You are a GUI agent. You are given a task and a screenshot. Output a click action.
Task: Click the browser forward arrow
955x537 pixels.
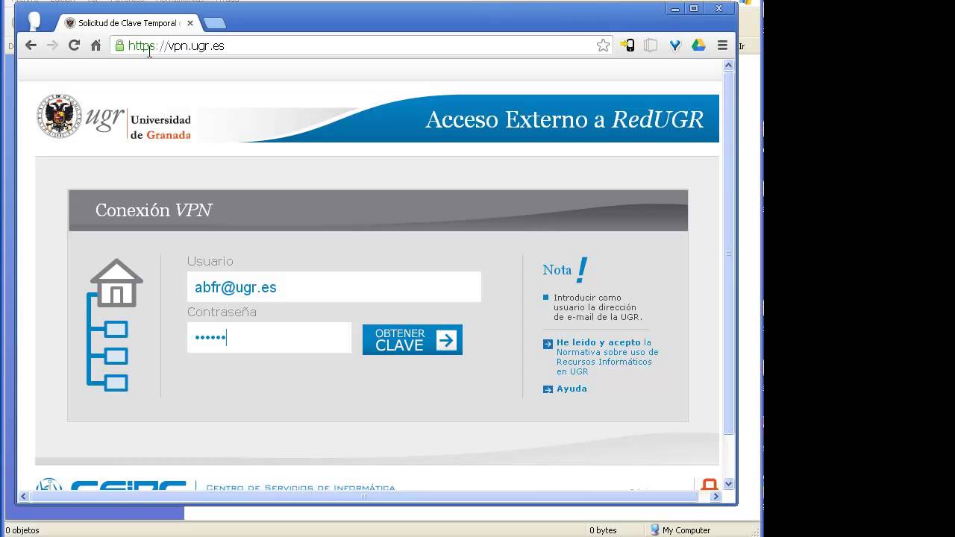pos(52,45)
